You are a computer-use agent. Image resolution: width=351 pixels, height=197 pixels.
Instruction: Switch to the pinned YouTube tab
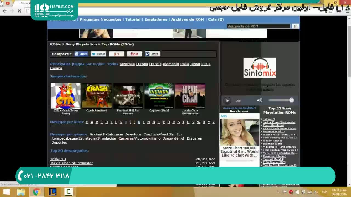(8, 3)
